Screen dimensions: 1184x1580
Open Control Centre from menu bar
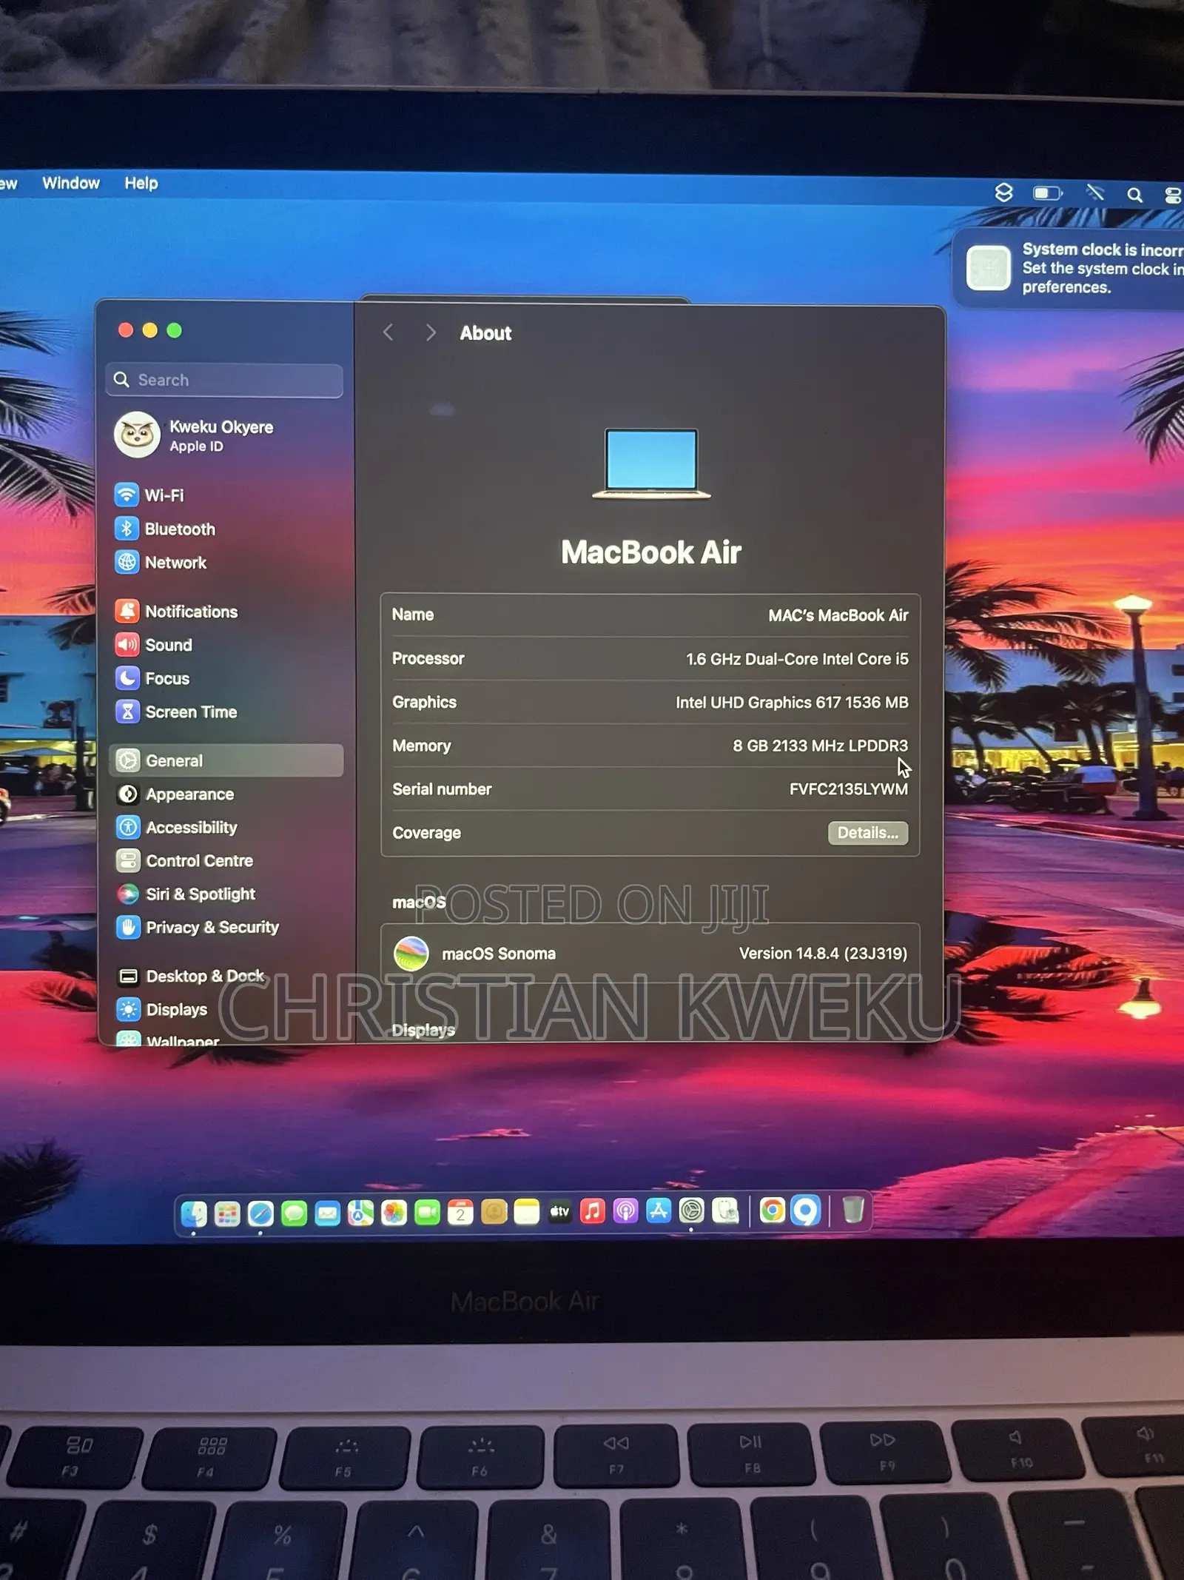pos(1173,195)
